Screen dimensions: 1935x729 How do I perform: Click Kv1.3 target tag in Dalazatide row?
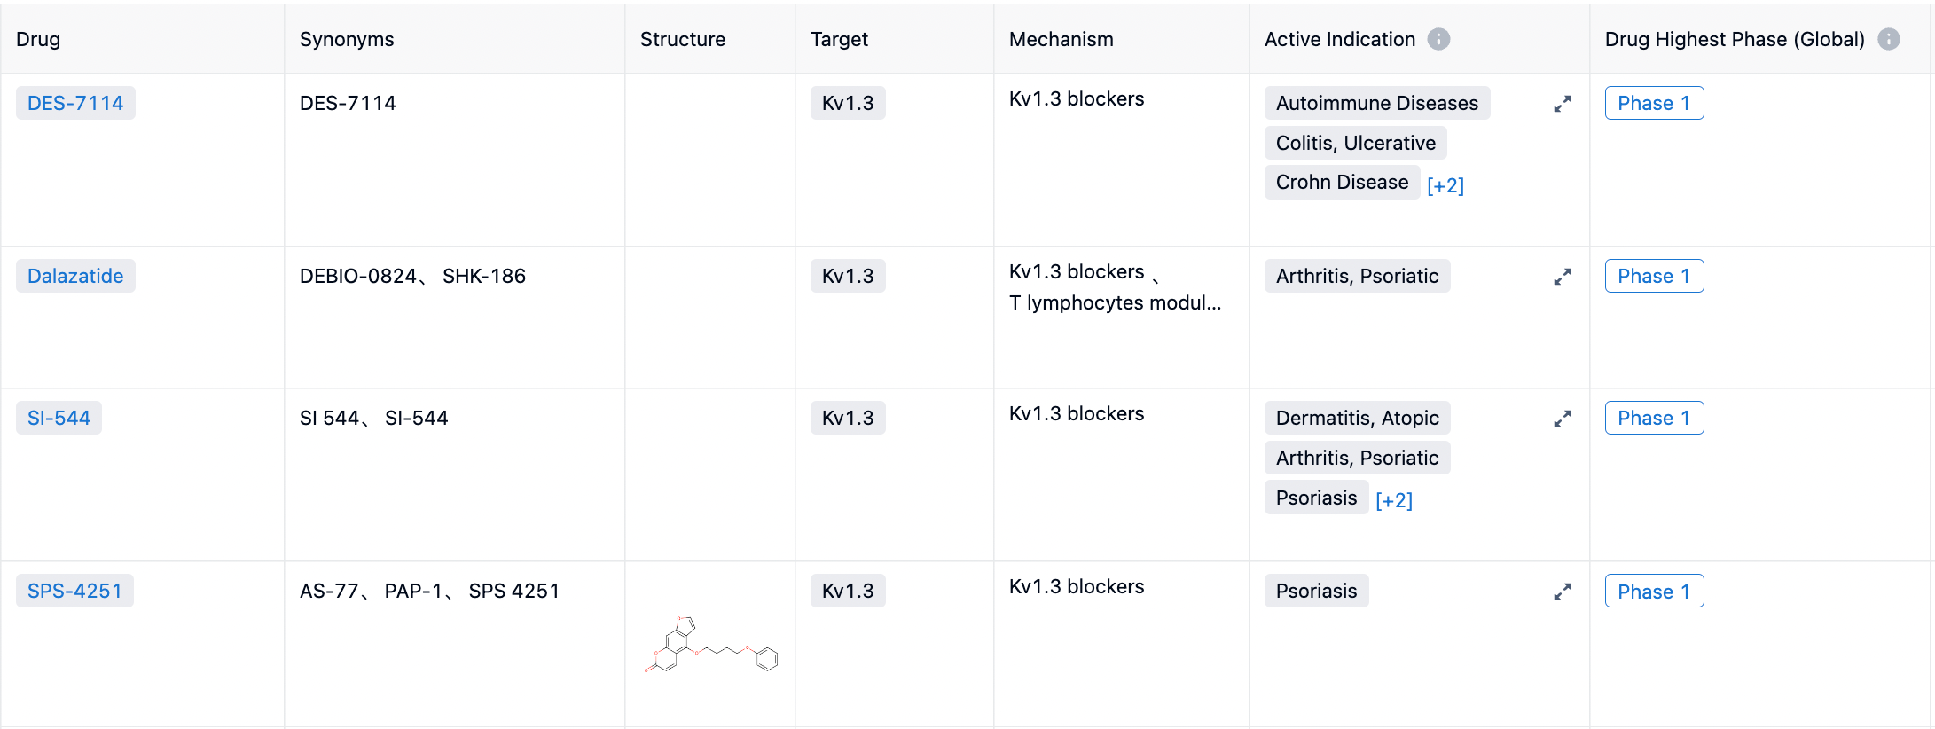tap(847, 276)
